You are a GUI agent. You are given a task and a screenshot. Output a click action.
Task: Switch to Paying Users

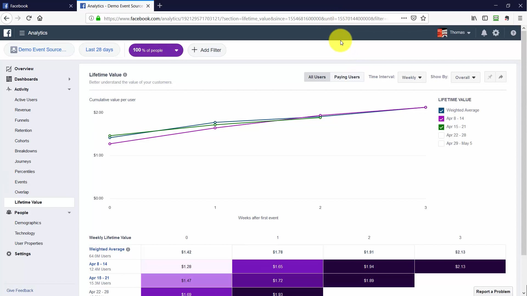[x=347, y=77]
